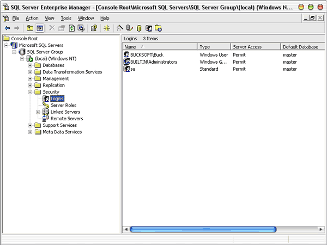Click the Server Roles key icon

(x=46, y=105)
